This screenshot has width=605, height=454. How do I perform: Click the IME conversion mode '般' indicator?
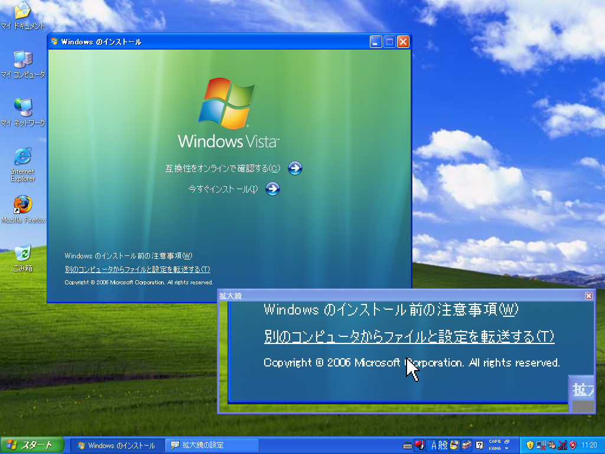click(443, 445)
